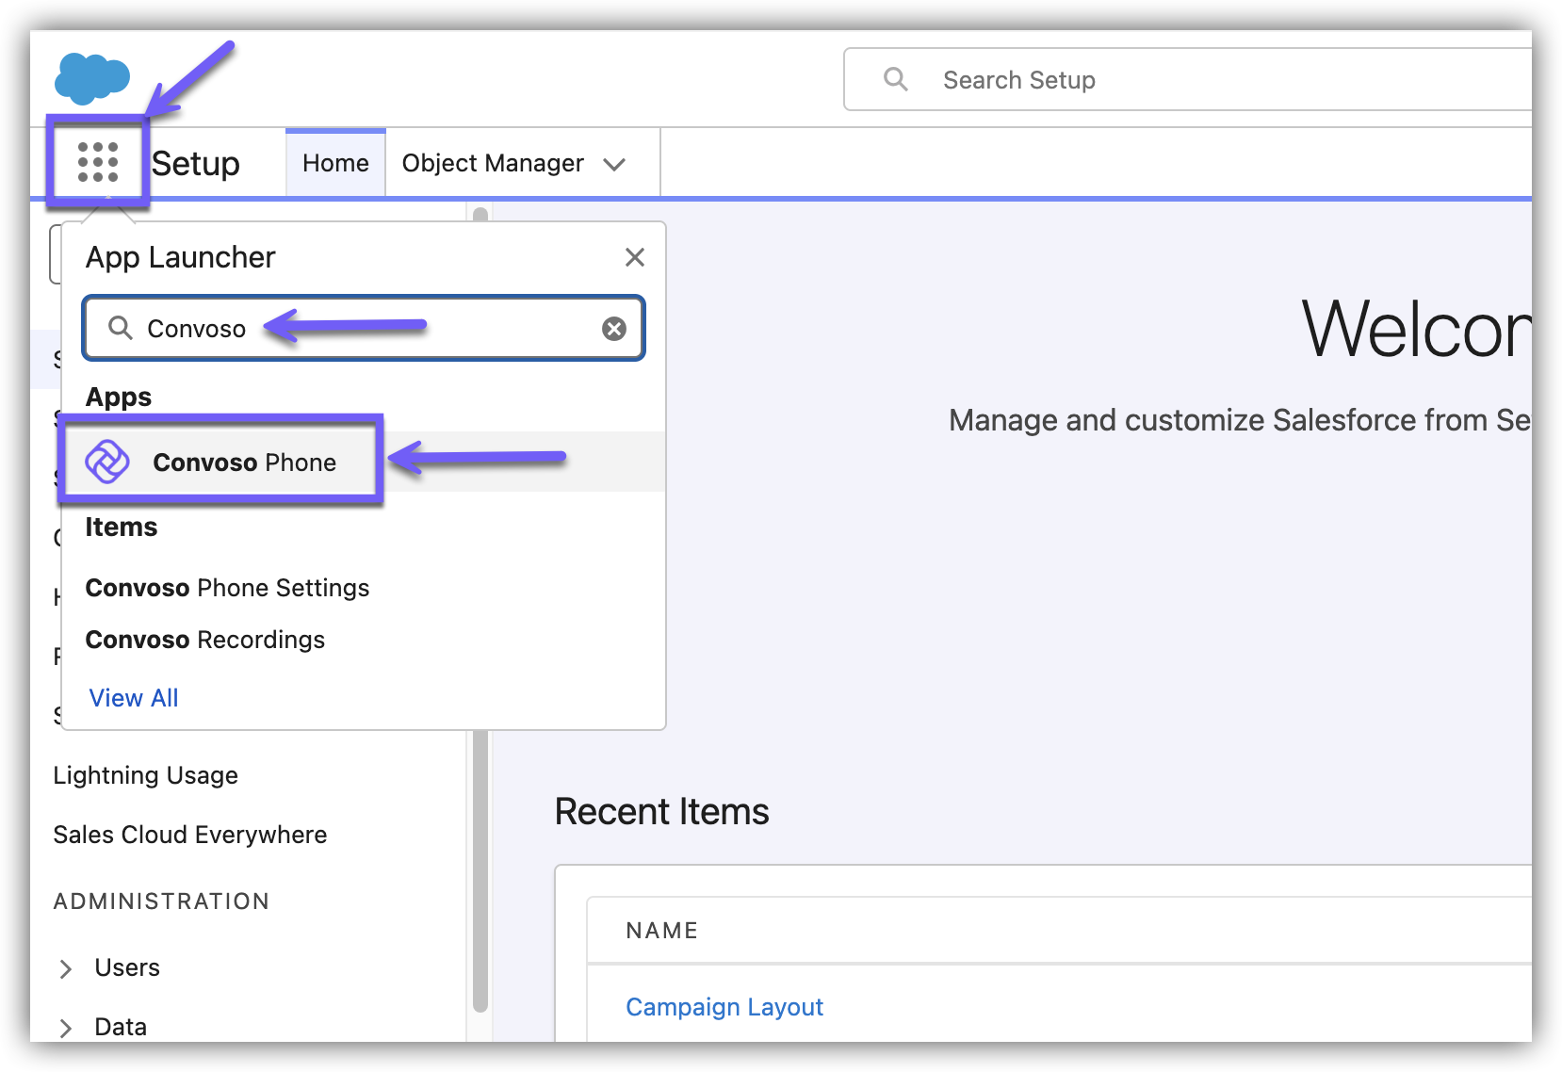Image resolution: width=1562 pixels, height=1072 pixels.
Task: Expand the Data tree section
Action: [x=65, y=1028]
